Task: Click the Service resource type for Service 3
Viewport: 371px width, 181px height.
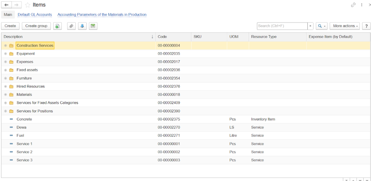Action: pyautogui.click(x=258, y=160)
